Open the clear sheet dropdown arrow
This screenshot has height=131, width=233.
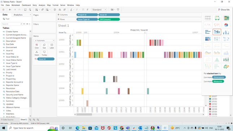tap(50, 10)
